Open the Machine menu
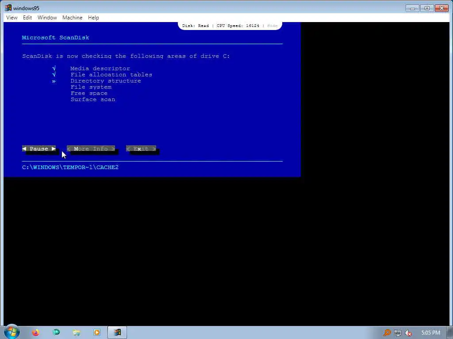453x339 pixels. (72, 18)
